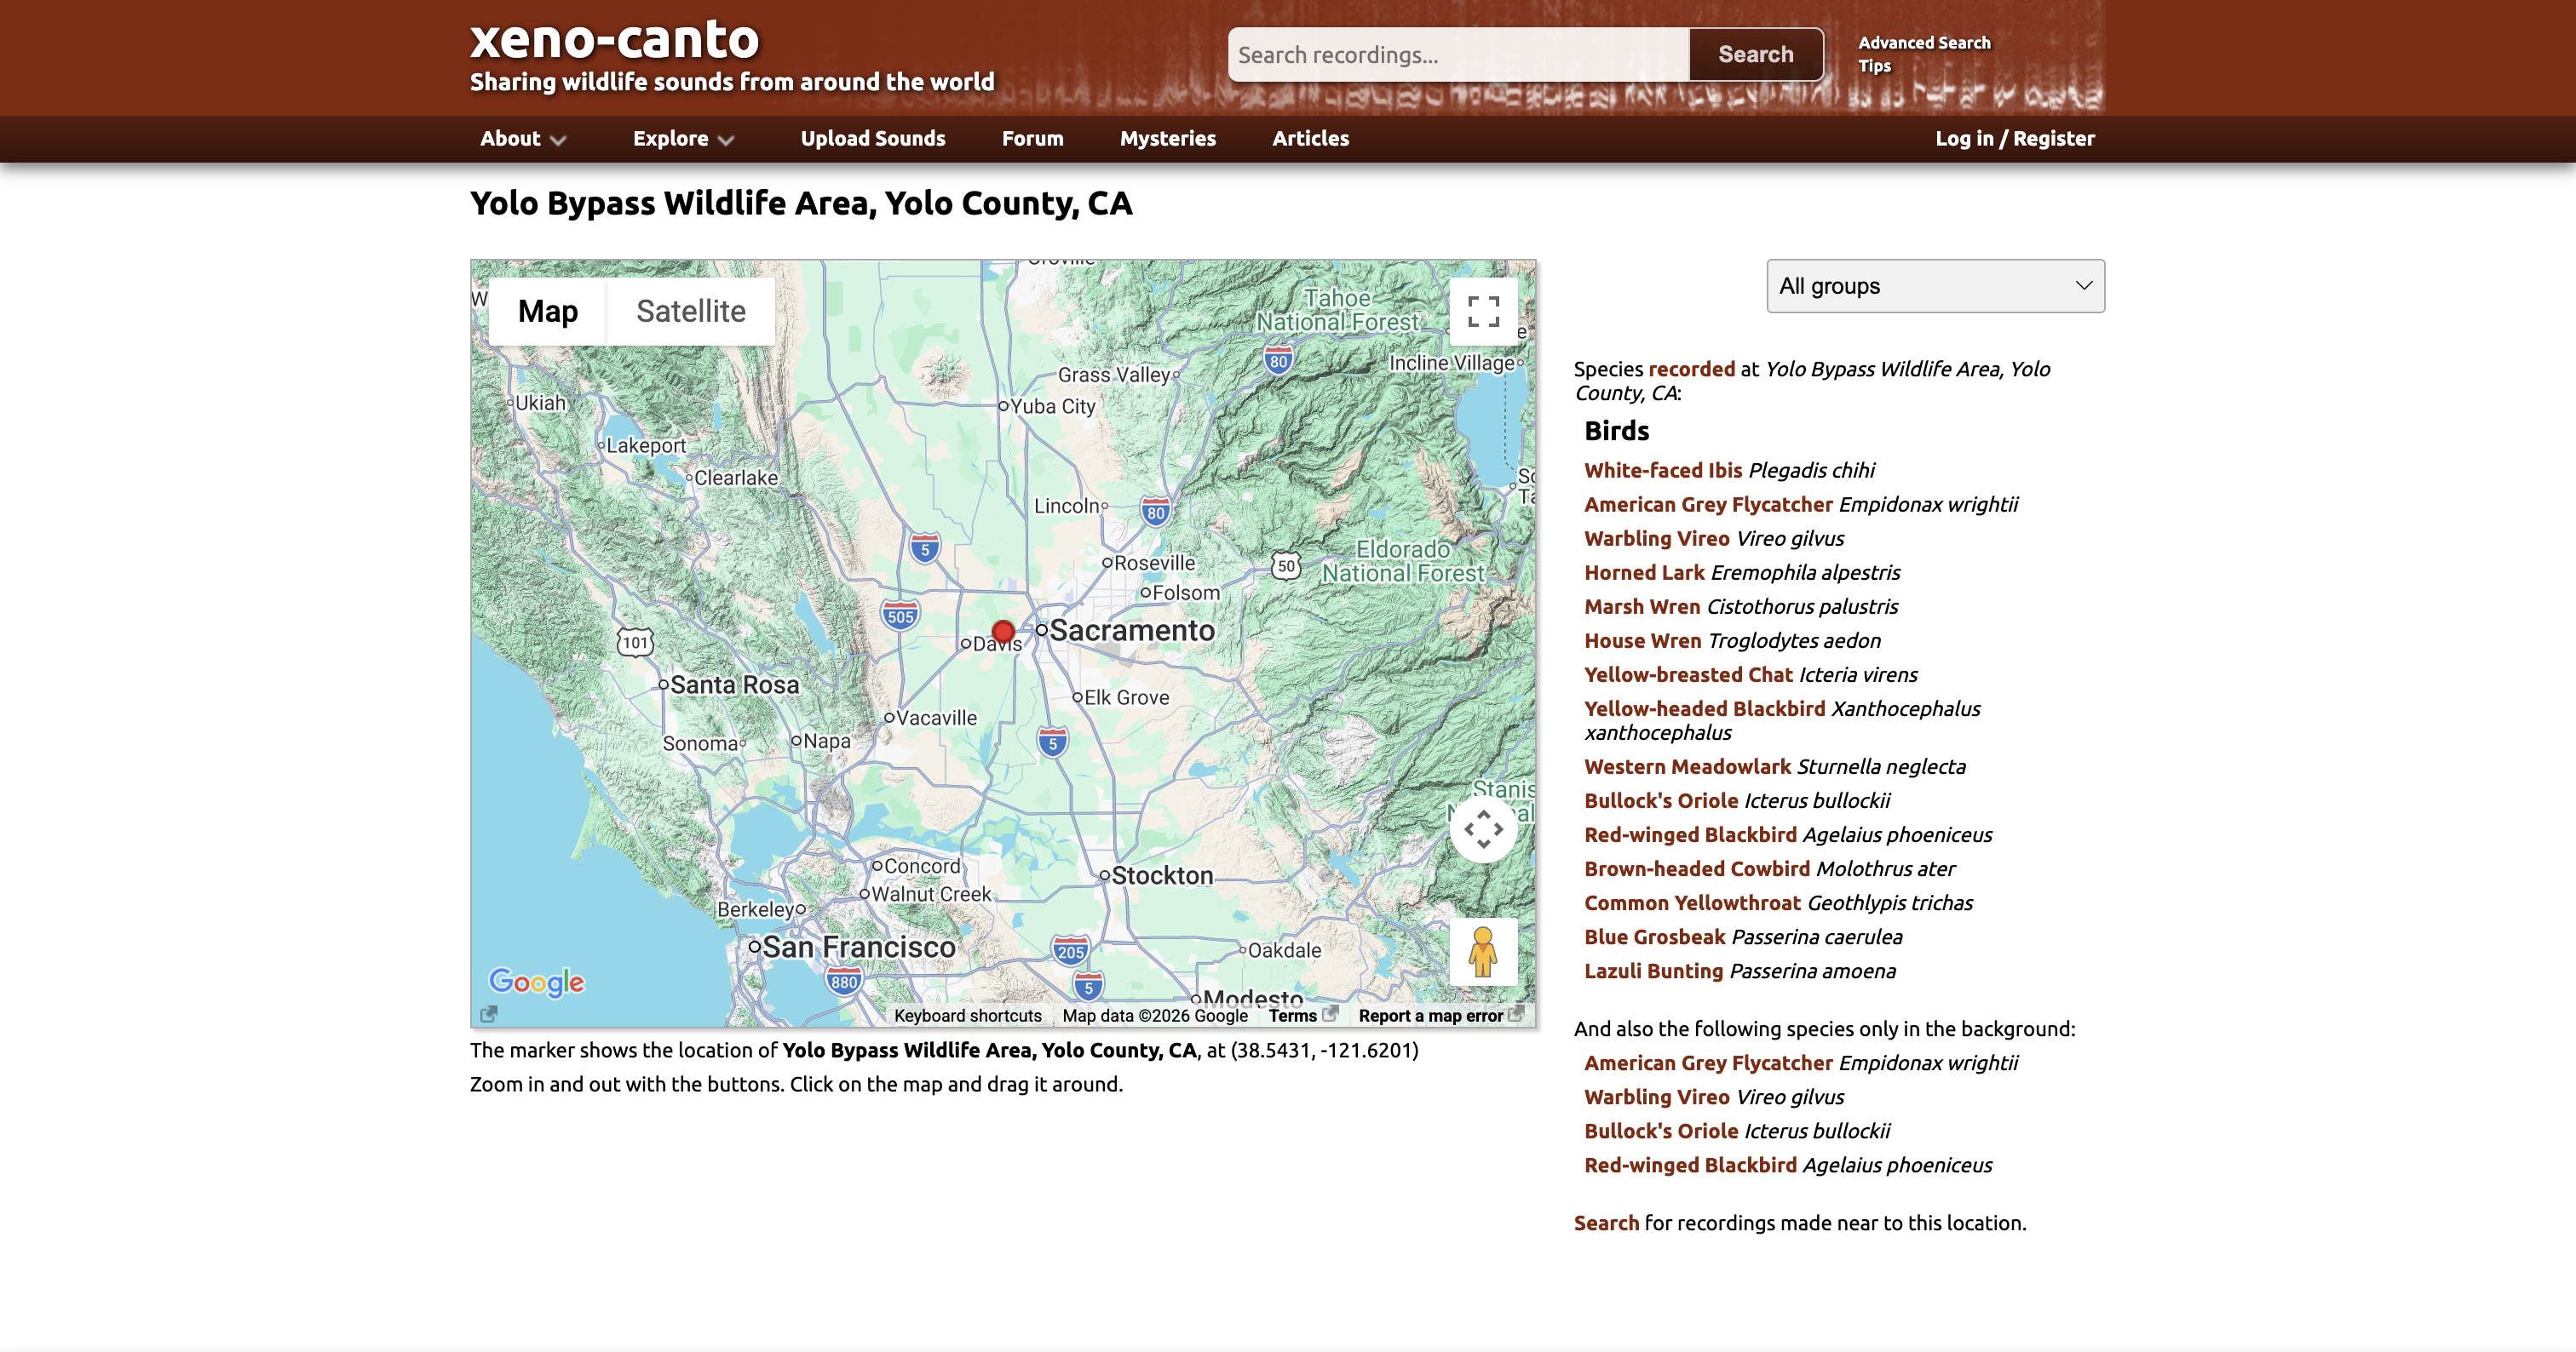Expand the About menu
This screenshot has height=1352, width=2576.
pyautogui.click(x=523, y=139)
